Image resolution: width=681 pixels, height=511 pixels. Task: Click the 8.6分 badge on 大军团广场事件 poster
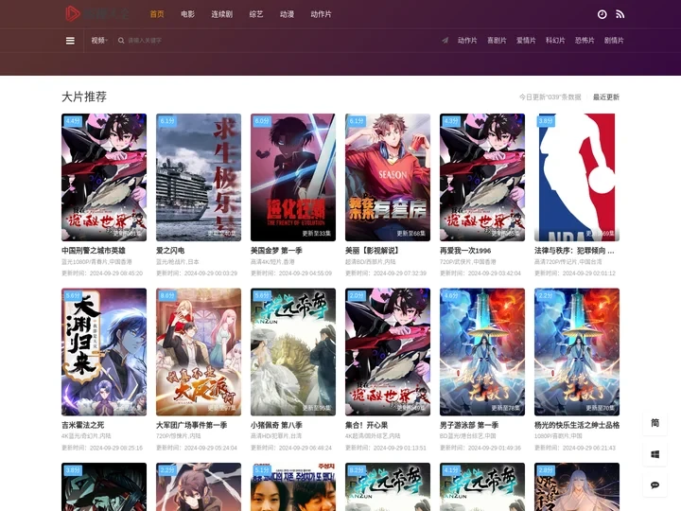[167, 295]
